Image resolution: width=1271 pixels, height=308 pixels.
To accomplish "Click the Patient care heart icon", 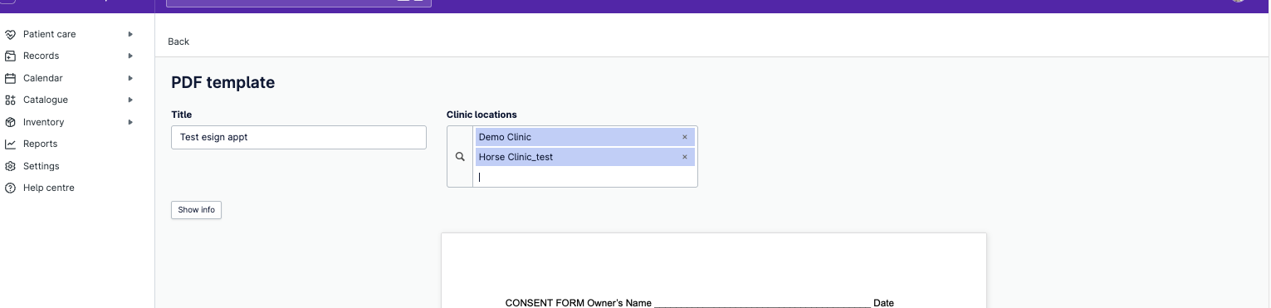I will [x=10, y=35].
